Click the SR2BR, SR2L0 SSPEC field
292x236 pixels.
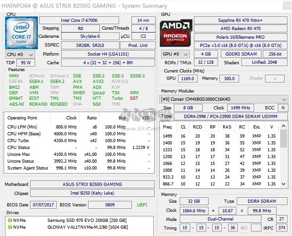(90, 46)
